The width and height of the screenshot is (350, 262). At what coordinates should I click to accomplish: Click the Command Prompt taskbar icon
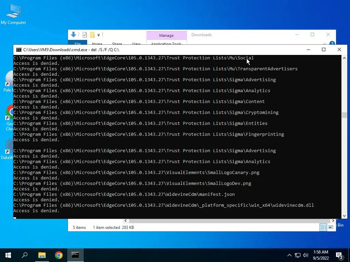click(75, 255)
